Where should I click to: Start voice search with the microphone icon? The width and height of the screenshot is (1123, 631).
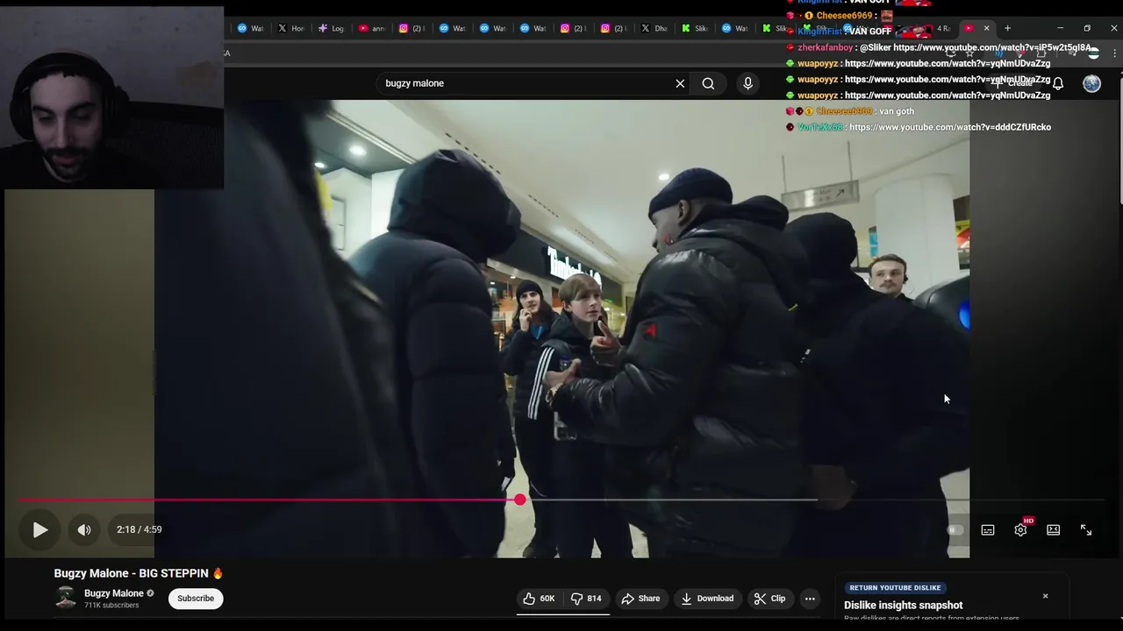click(747, 83)
